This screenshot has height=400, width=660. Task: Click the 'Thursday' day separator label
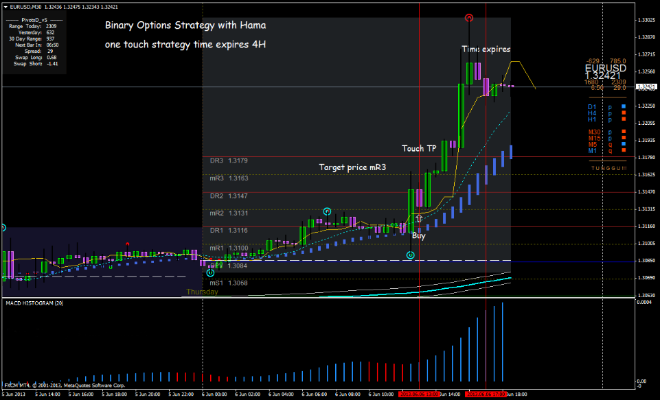tap(202, 292)
